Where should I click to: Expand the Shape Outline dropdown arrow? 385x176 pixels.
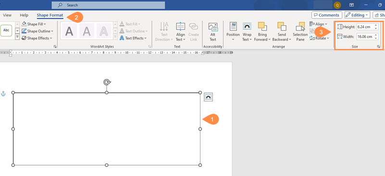coord(52,31)
